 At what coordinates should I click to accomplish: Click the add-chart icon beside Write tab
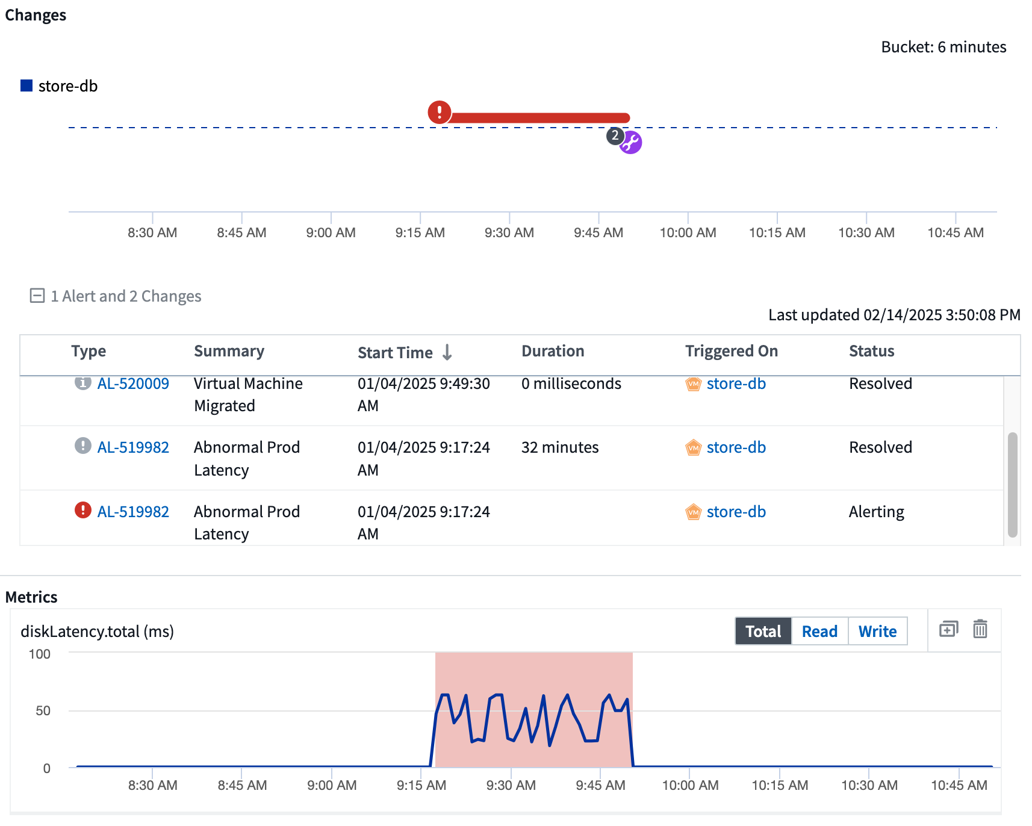pos(948,630)
